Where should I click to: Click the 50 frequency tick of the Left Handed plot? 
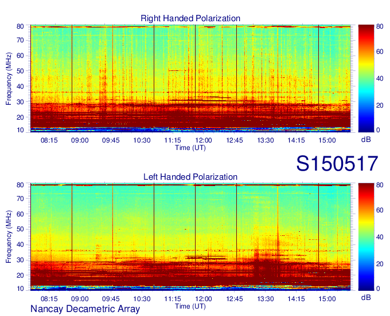pos(20,229)
